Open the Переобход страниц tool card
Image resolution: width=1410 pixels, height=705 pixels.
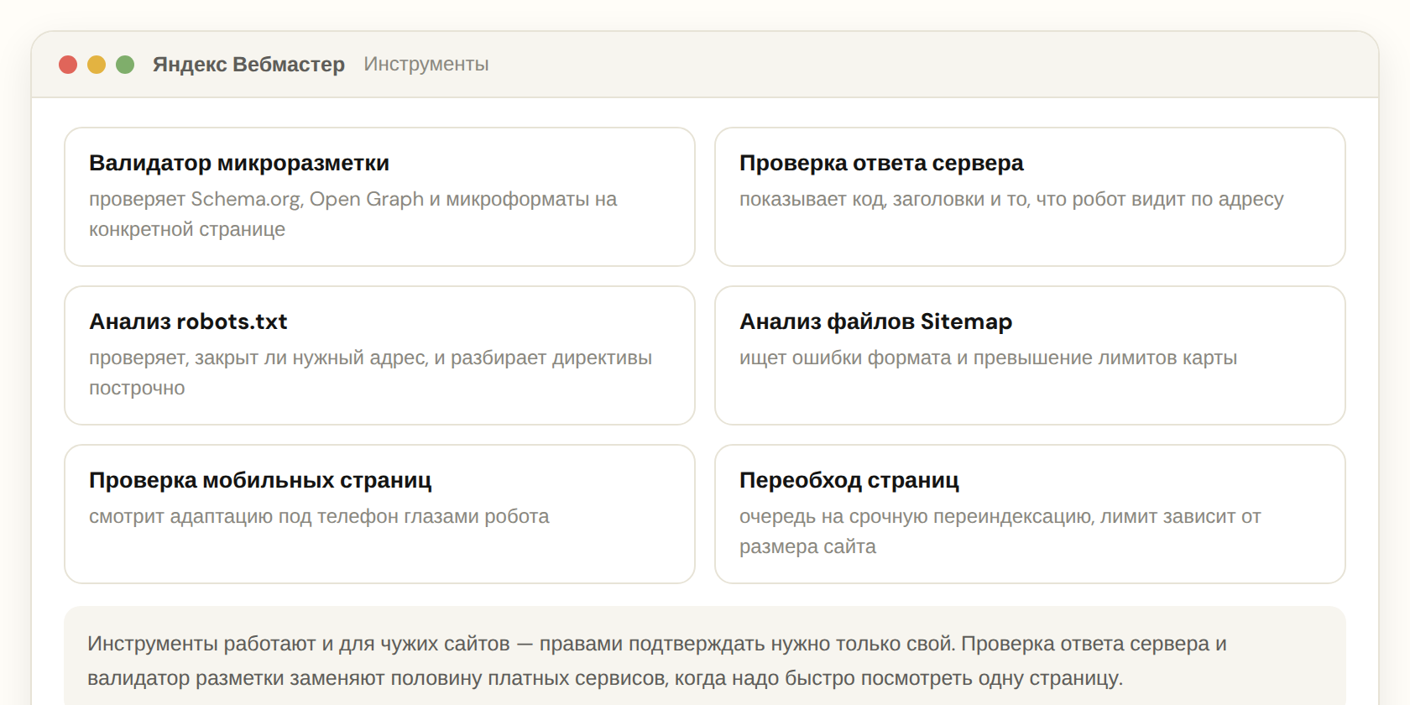point(1030,514)
